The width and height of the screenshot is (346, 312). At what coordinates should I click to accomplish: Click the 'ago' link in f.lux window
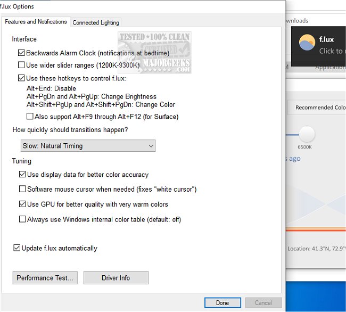(x=294, y=159)
